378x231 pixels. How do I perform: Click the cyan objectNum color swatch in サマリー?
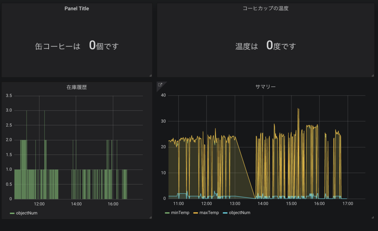225,213
